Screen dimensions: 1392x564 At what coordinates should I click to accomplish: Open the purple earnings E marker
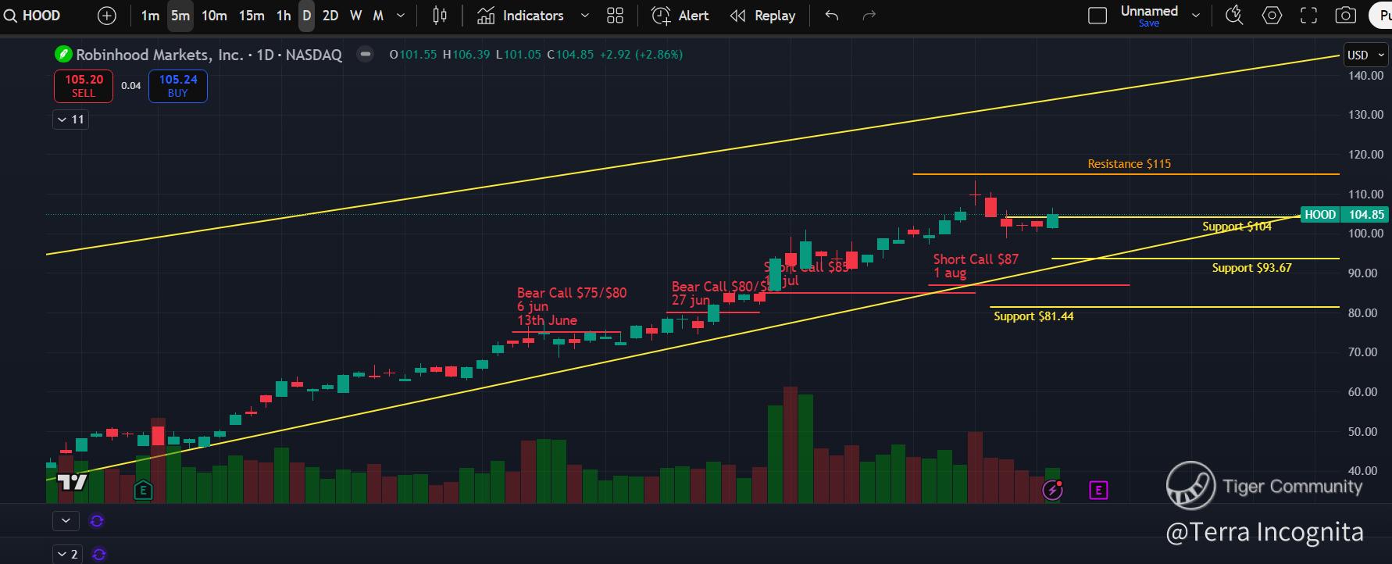tap(1098, 491)
